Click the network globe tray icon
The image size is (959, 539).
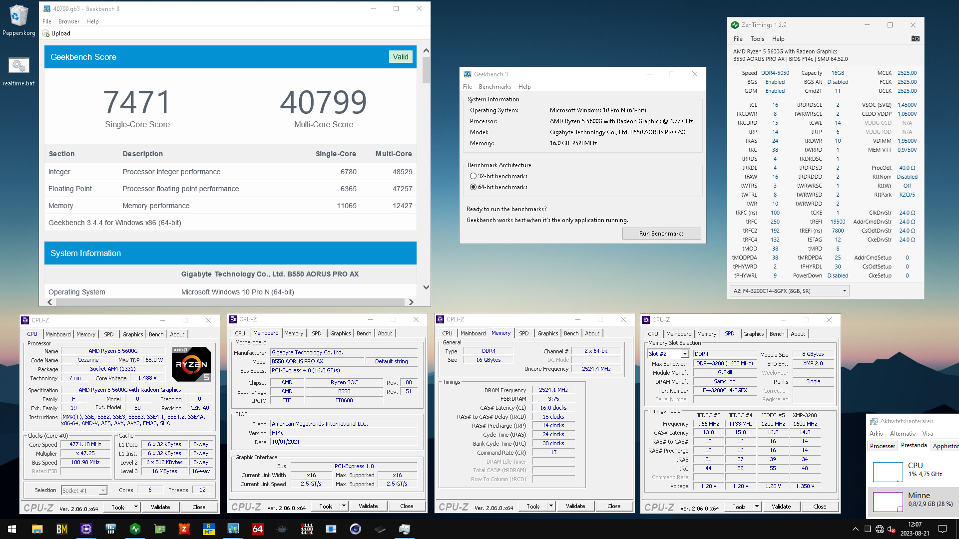[x=879, y=529]
